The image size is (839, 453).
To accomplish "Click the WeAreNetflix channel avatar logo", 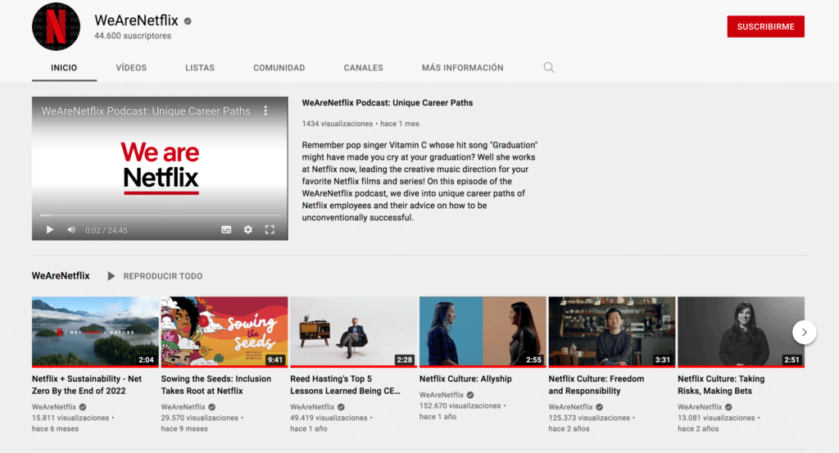I will (56, 26).
